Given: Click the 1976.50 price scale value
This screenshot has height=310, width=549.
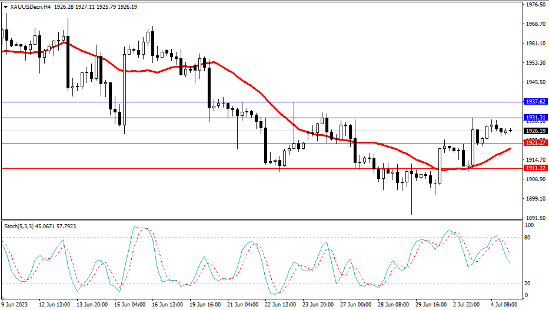Looking at the screenshot, I should coord(535,5).
